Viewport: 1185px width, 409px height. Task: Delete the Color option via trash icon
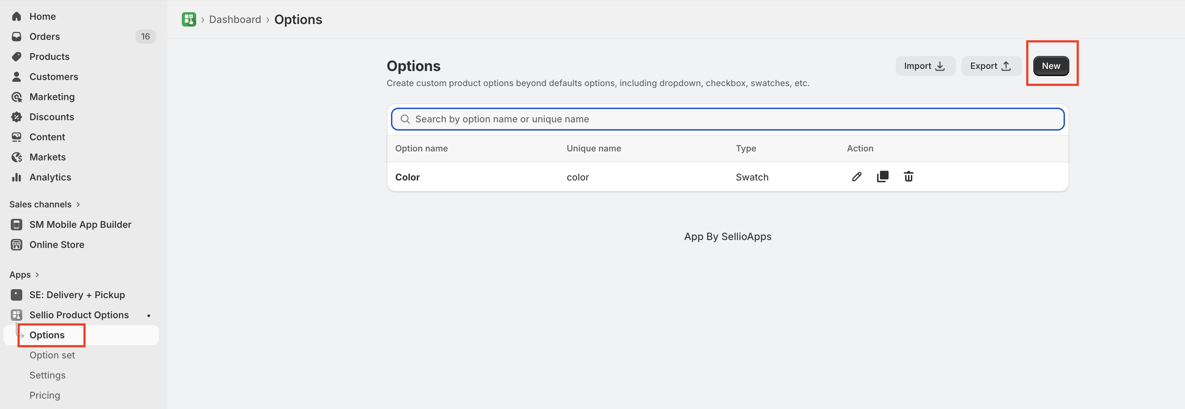coord(908,177)
